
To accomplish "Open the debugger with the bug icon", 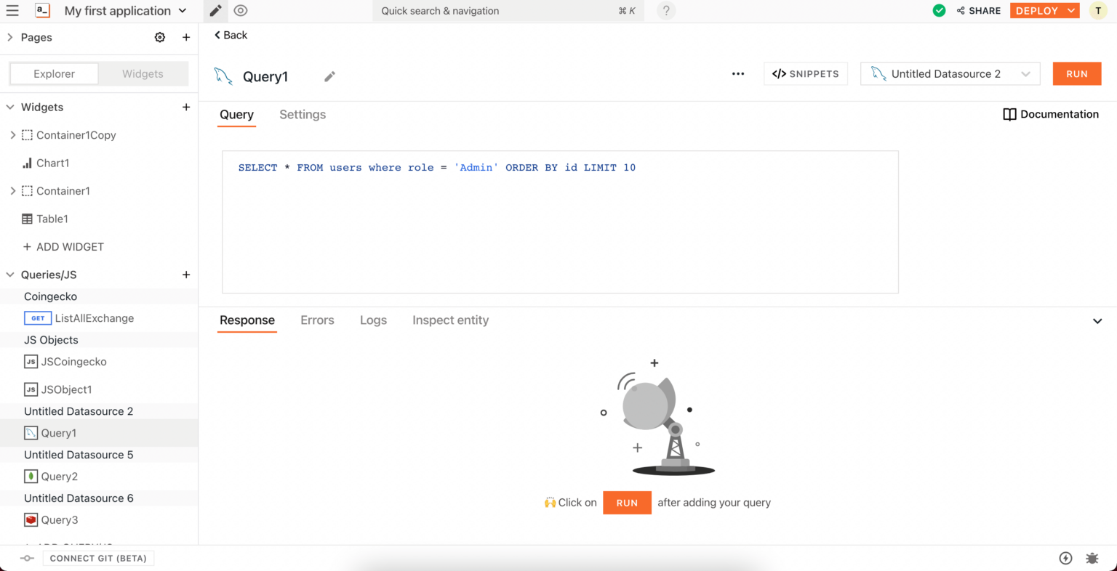I will tap(1092, 558).
